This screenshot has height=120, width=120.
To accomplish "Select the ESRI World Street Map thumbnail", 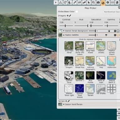I will coord(79,60).
